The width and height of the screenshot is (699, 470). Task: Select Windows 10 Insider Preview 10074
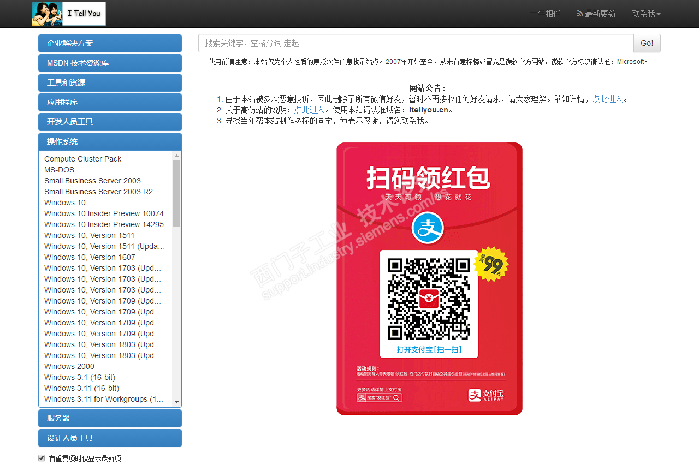(x=104, y=213)
